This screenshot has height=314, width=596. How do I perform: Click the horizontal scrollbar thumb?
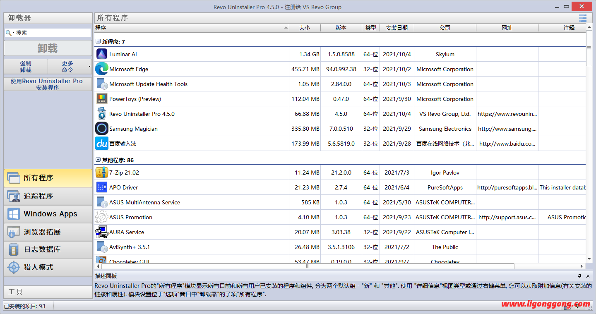[x=308, y=266]
